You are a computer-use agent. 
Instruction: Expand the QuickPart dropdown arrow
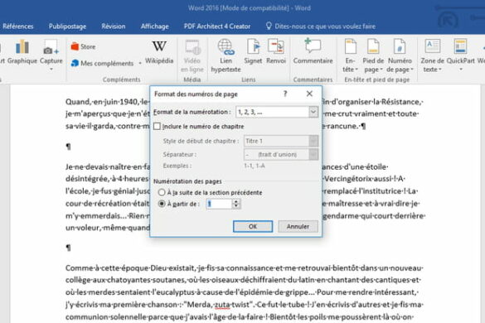pos(461,70)
